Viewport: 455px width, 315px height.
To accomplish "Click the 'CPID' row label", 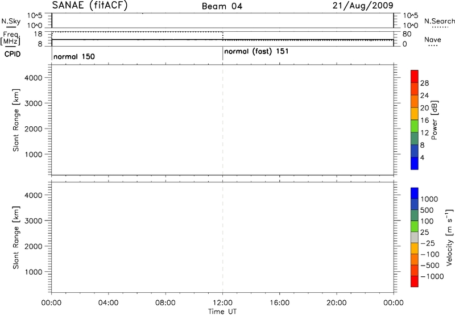I will click(x=13, y=54).
